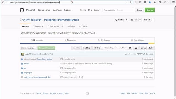This screenshot has width=176, height=99.
Task: Click the clone in desktop icon
Action: pyautogui.click(x=136, y=48)
